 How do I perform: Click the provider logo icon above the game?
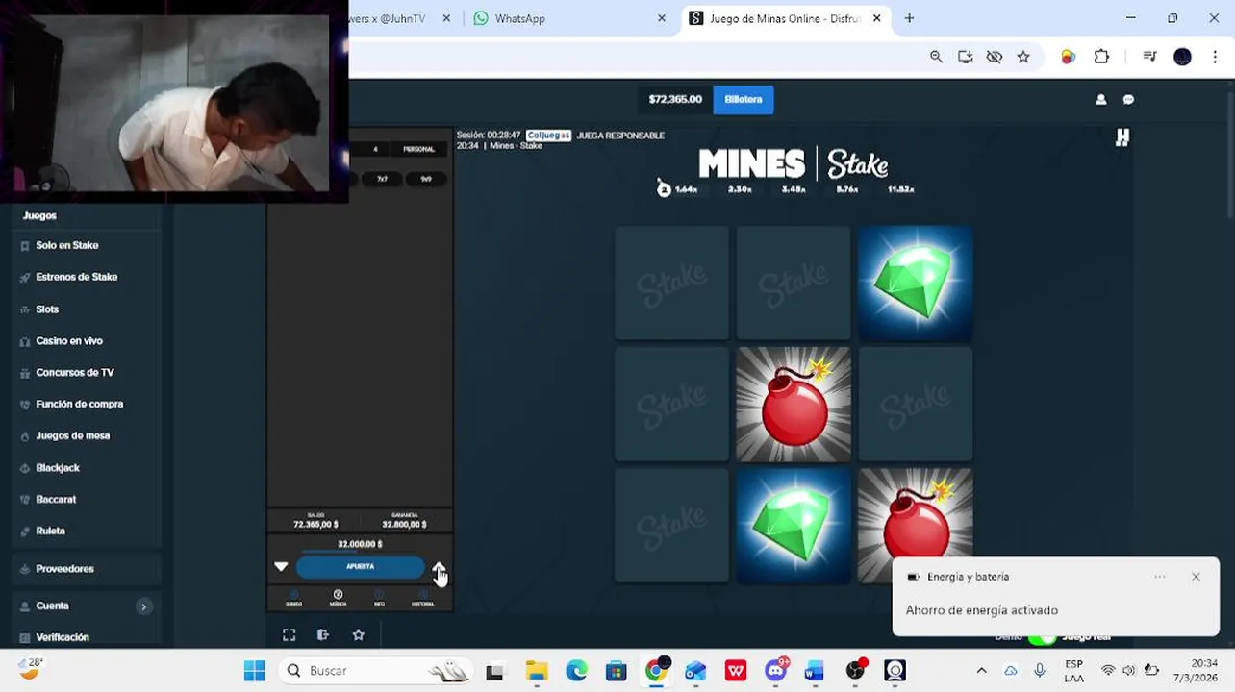click(1122, 138)
